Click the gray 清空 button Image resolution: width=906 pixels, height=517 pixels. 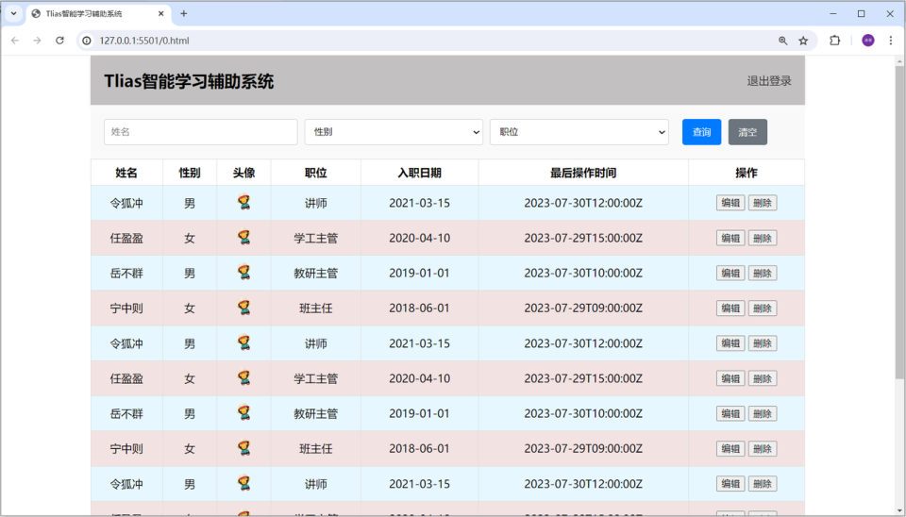747,132
